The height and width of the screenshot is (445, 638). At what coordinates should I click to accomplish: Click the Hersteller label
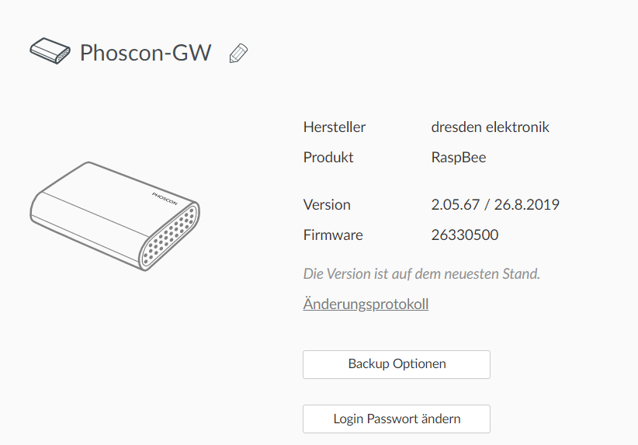[x=335, y=127]
